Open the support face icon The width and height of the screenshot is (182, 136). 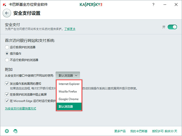(x=16, y=131)
